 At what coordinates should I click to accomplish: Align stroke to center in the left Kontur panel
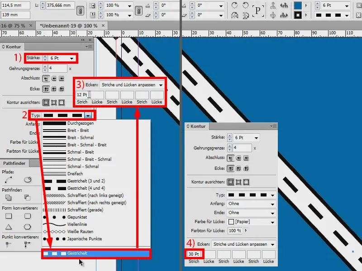tap(46, 103)
